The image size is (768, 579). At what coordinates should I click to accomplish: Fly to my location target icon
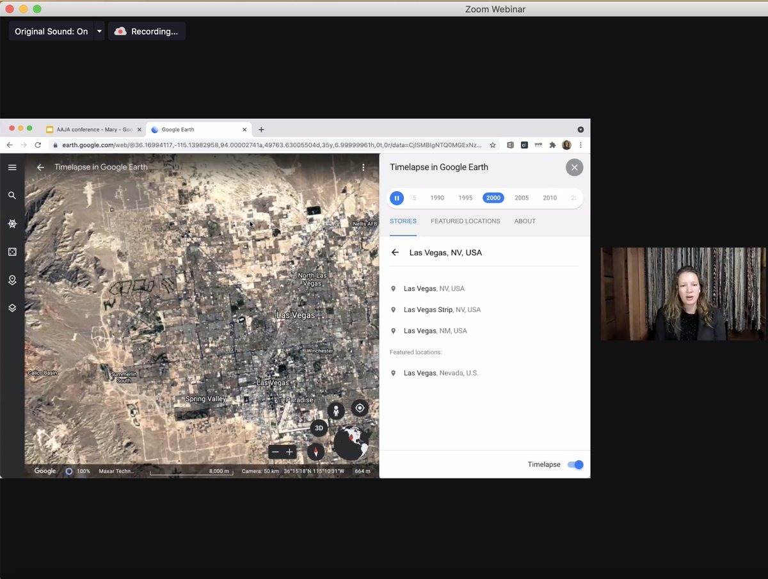(360, 408)
